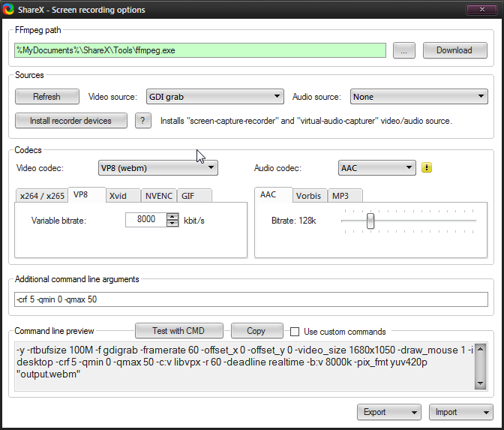The height and width of the screenshot is (430, 504).
Task: Click the yellow warning icon beside Audio codec
Action: click(427, 168)
